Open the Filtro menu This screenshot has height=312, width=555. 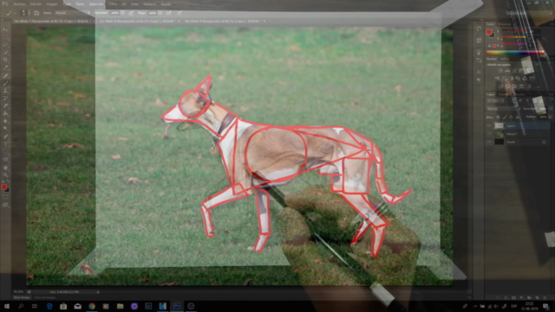coord(113,3)
